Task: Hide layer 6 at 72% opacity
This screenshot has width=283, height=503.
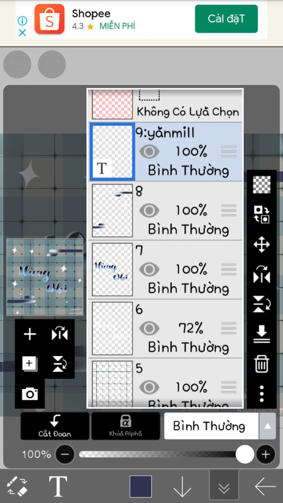Action: point(149,328)
